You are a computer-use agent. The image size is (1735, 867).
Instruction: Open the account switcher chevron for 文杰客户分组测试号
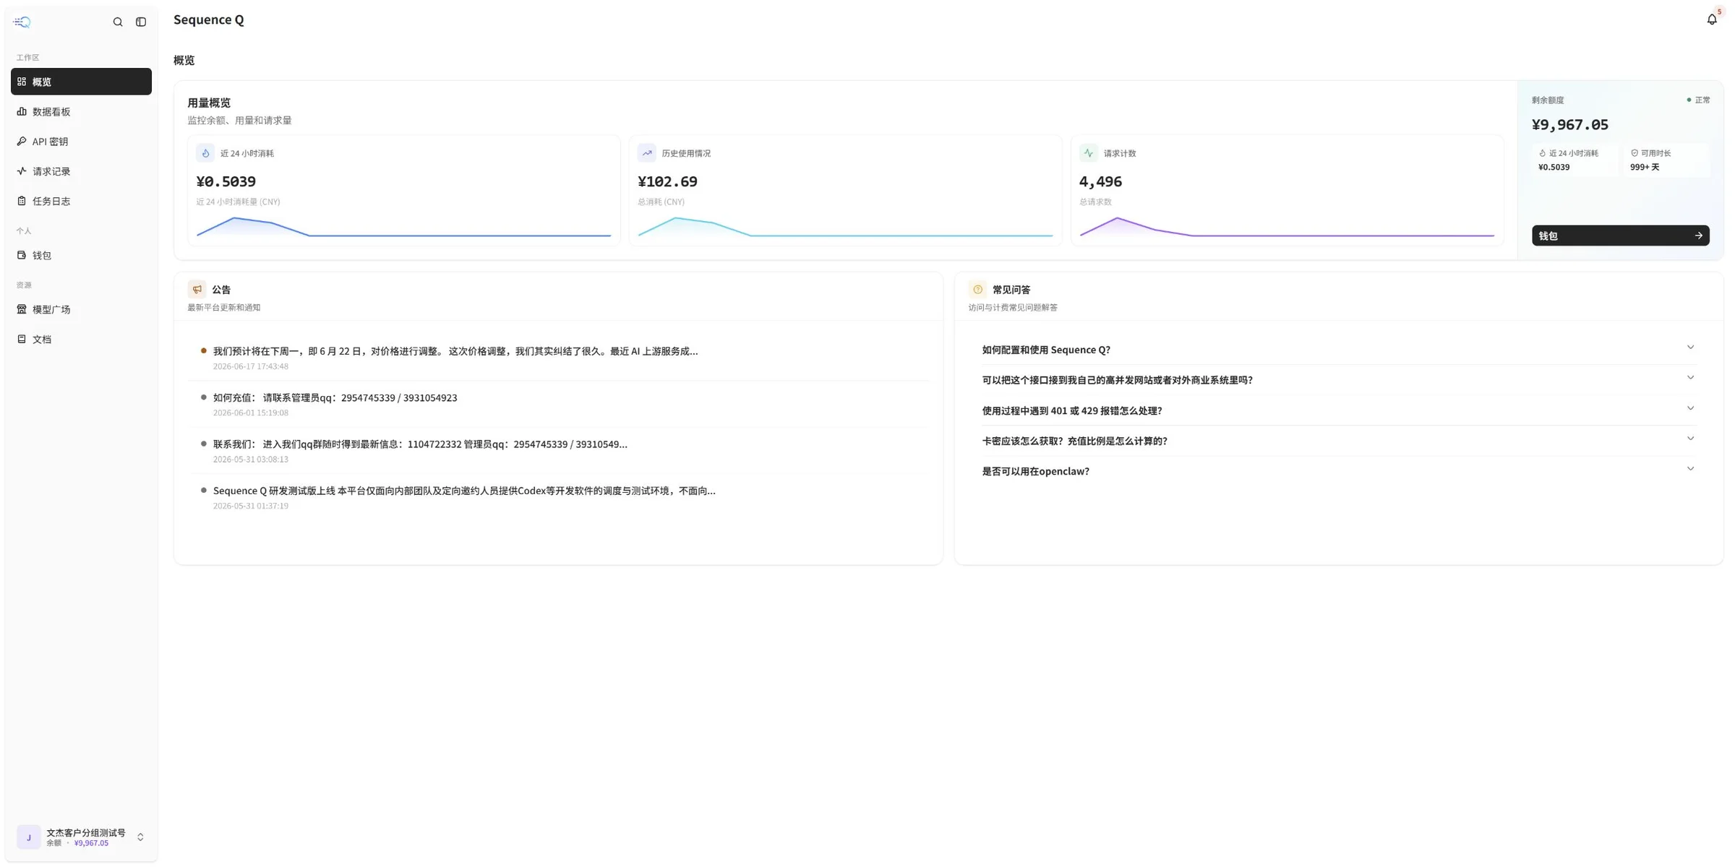140,837
